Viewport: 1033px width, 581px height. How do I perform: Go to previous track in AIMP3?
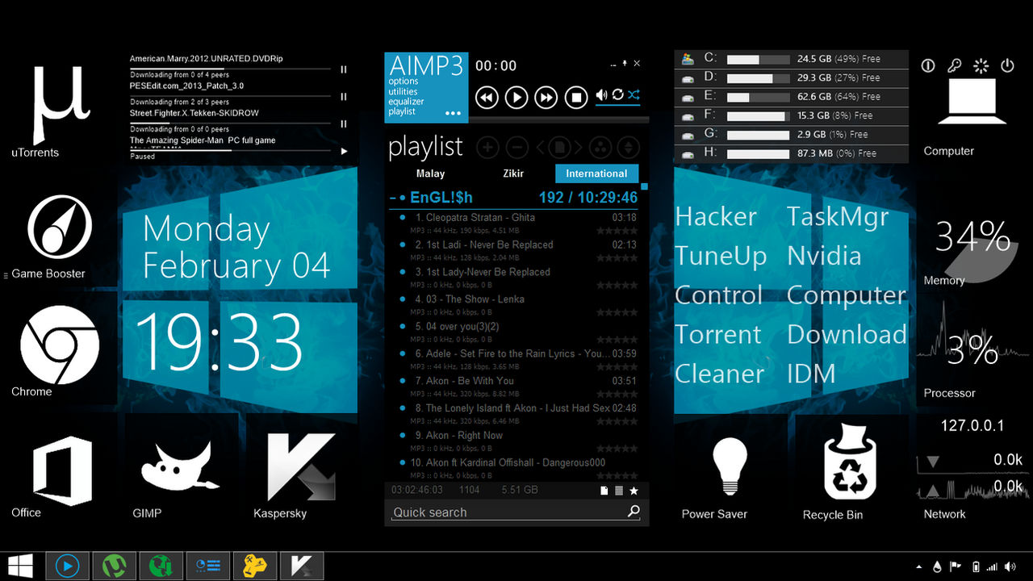[x=487, y=98]
